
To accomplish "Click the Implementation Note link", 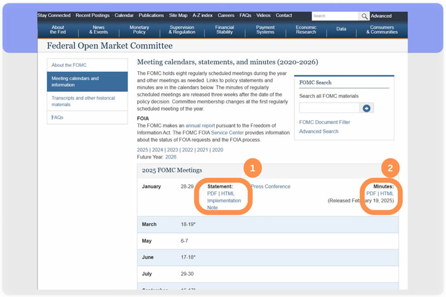I will coord(224,201).
